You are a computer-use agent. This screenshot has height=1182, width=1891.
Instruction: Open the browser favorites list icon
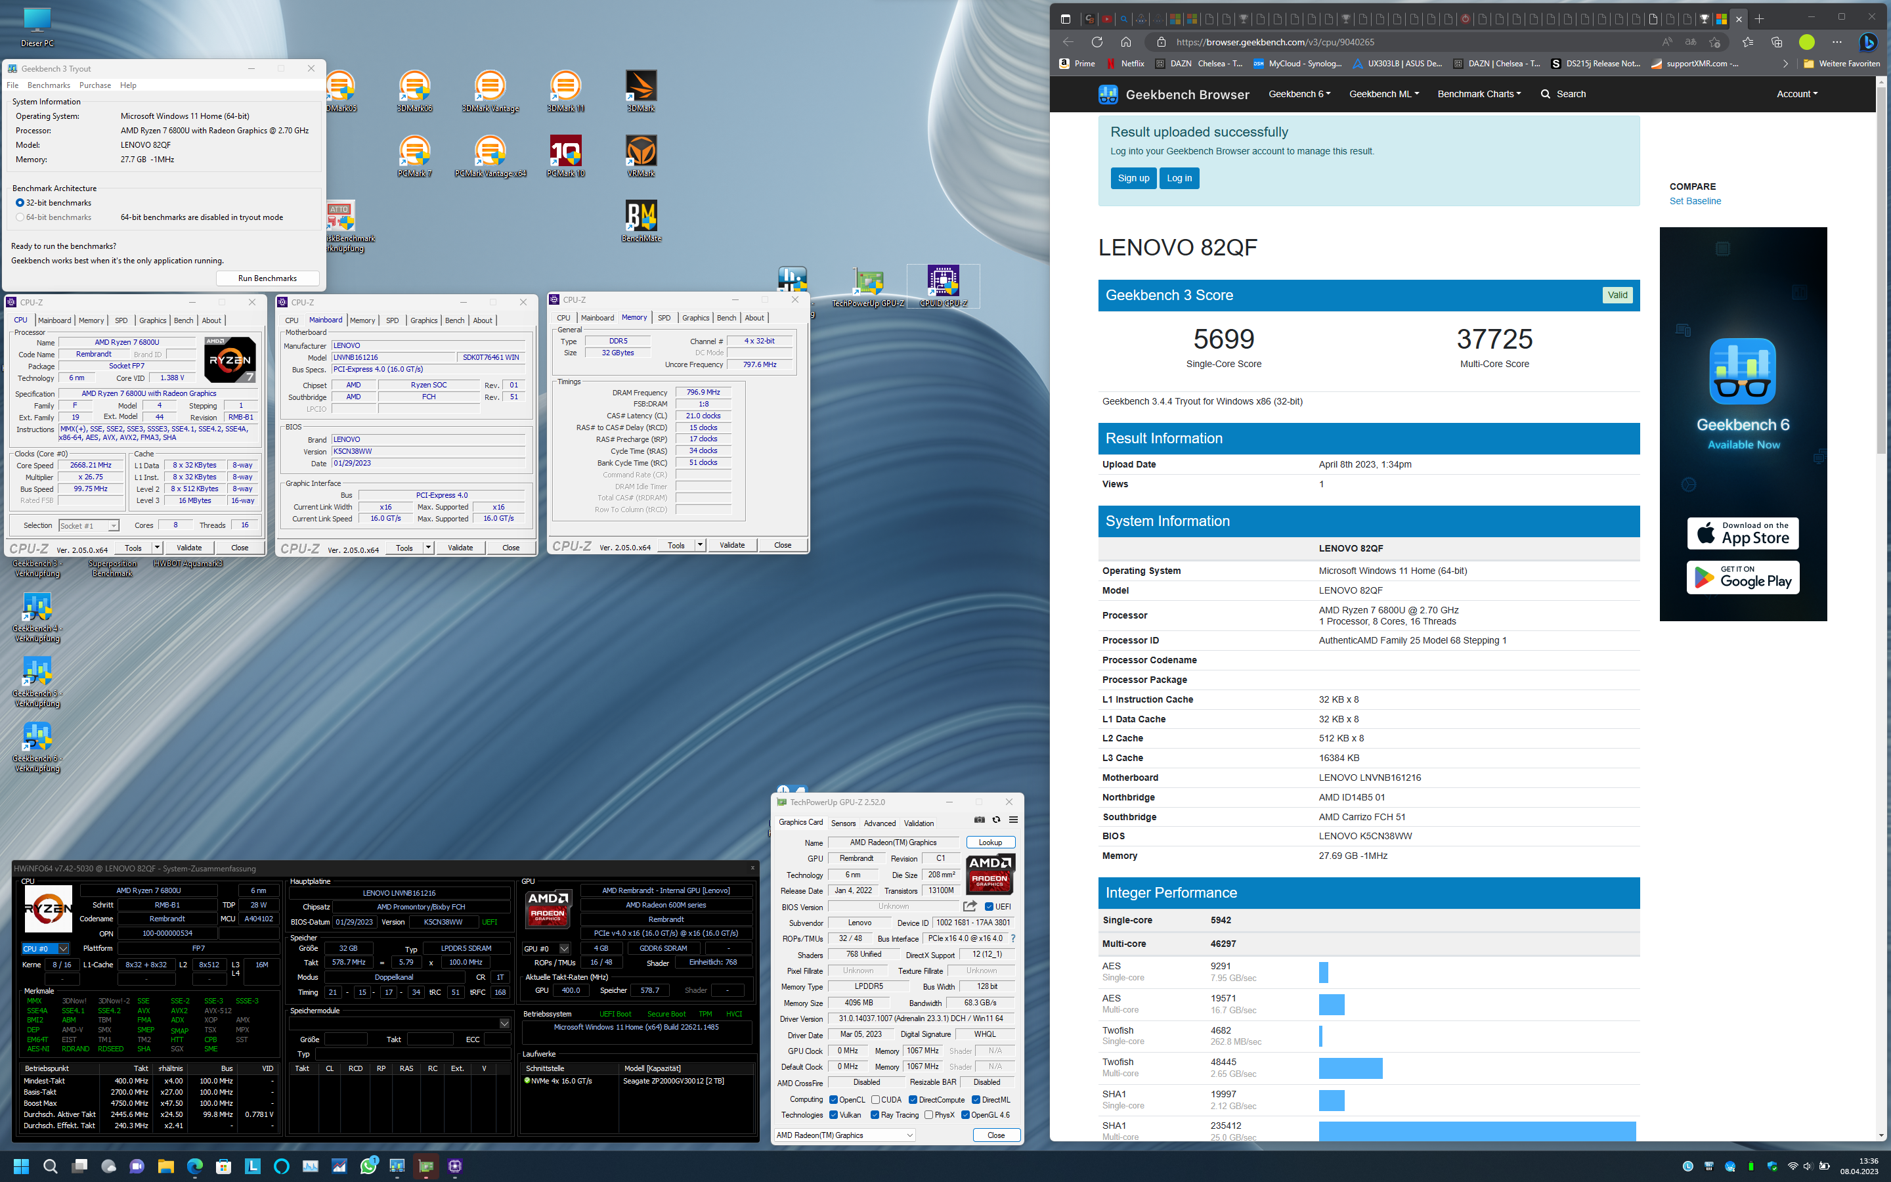point(1747,42)
